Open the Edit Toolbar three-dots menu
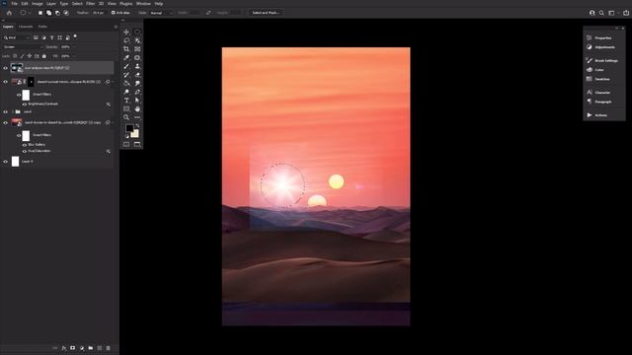Screen dimensions: 632x355 point(137,117)
